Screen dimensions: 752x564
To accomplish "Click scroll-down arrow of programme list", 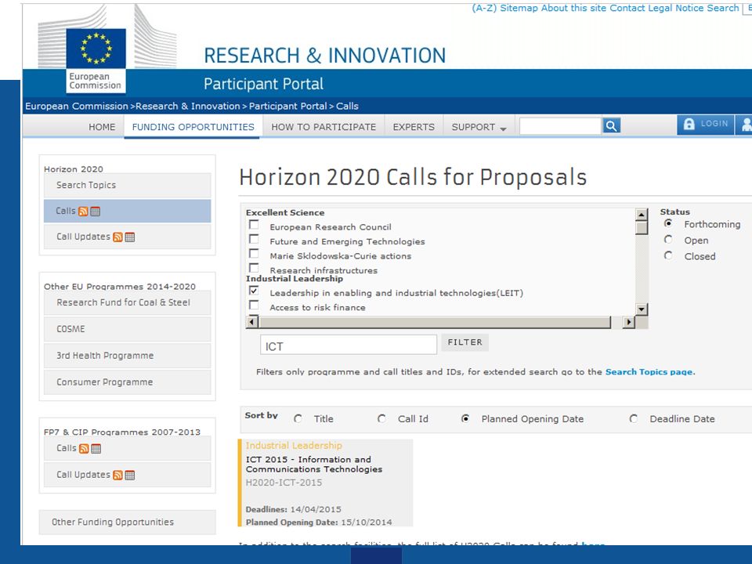I will pos(642,309).
